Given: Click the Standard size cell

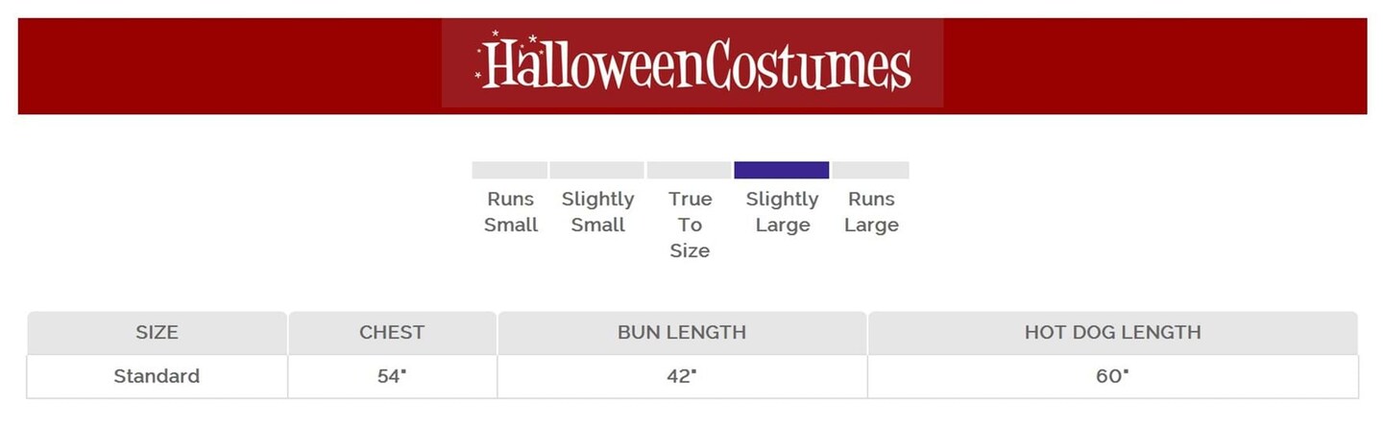Looking at the screenshot, I should pyautogui.click(x=157, y=376).
